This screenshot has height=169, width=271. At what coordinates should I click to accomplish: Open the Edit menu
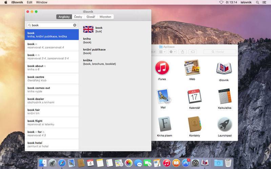tap(29, 2)
